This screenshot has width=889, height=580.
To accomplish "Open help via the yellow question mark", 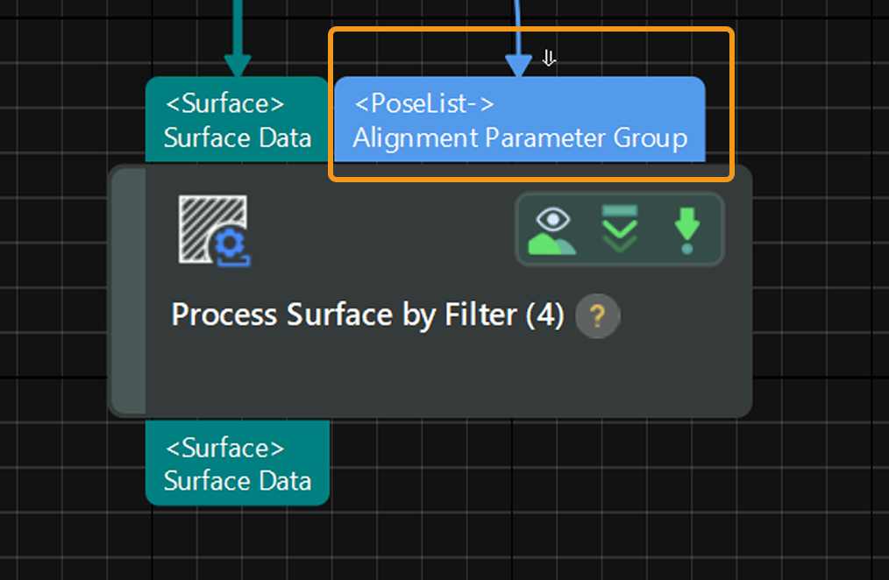I will 598,315.
